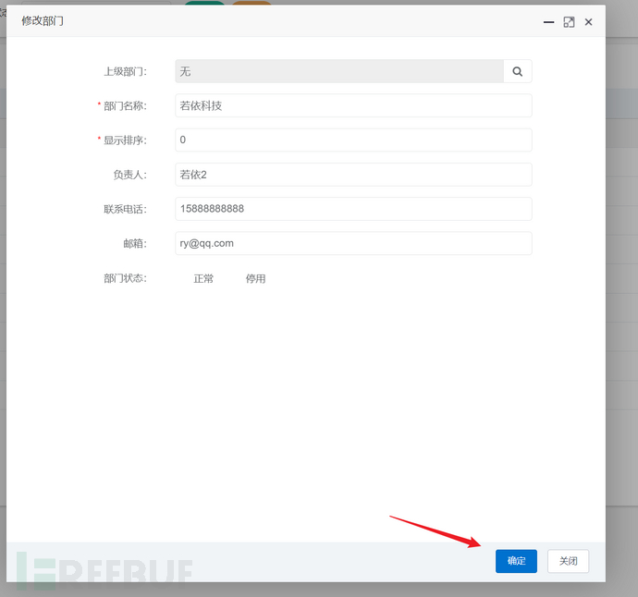Select the 正常 department status option
The height and width of the screenshot is (597, 638).
[203, 278]
